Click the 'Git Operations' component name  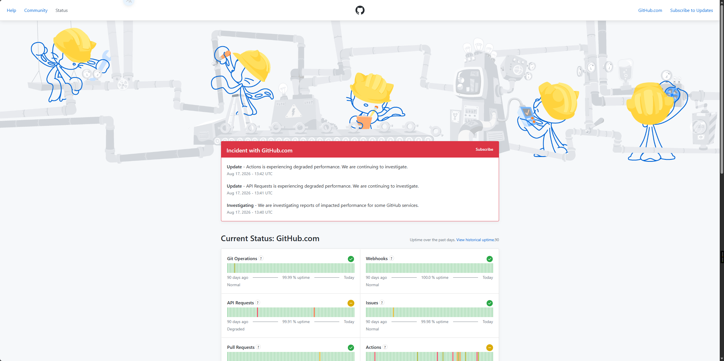[x=242, y=258]
